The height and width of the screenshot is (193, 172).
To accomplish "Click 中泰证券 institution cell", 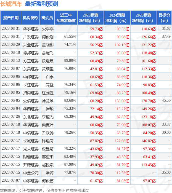I will tap(31, 181).
